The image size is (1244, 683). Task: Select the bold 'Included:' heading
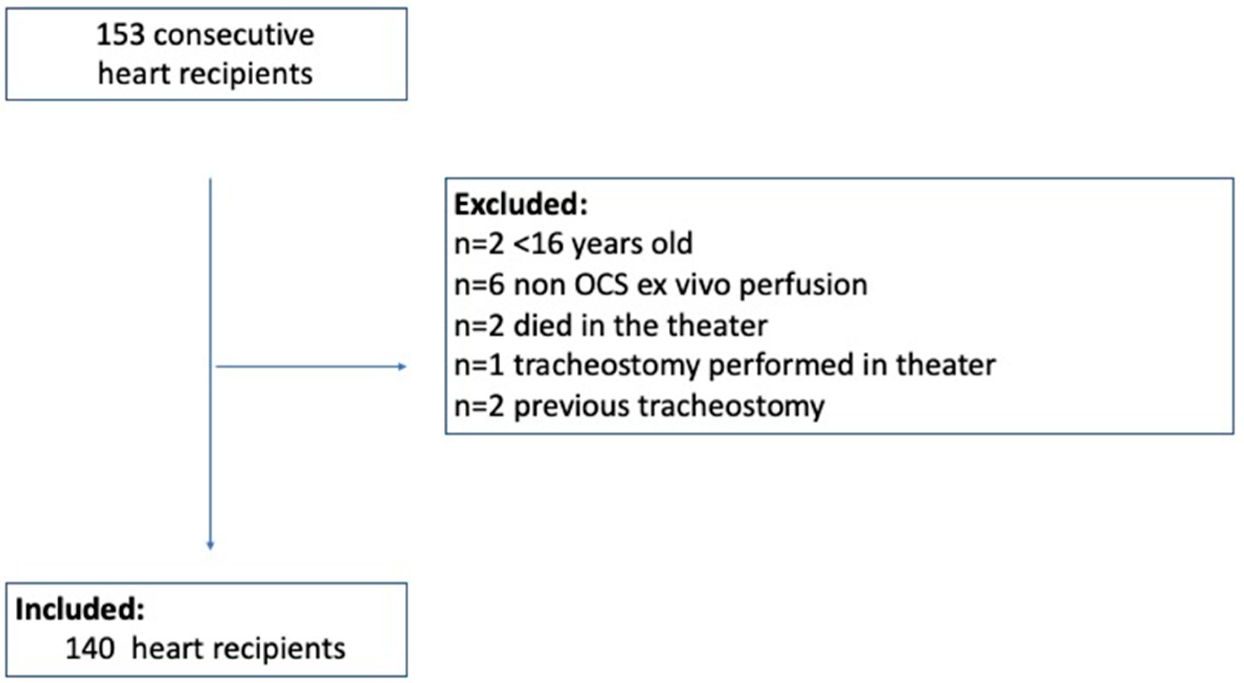80,609
